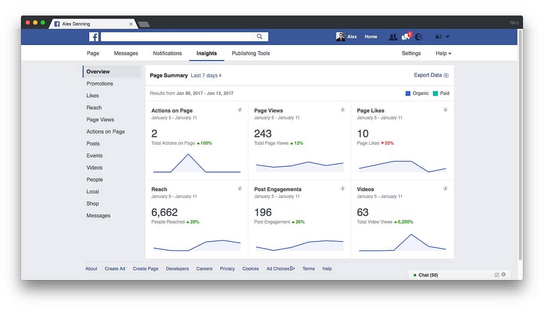
Task: Click the Organic blue legend swatch
Action: tap(408, 93)
